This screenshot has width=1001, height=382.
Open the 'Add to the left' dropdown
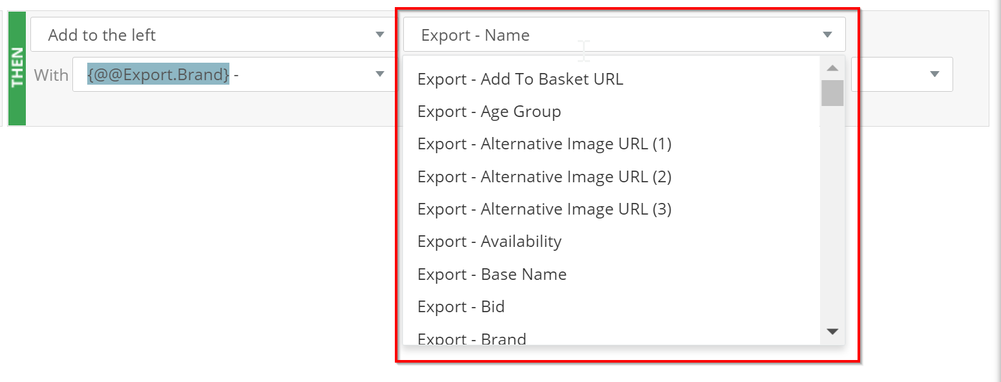click(x=213, y=35)
